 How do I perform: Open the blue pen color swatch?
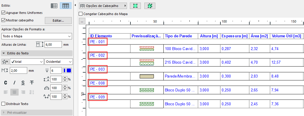click(x=67, y=70)
